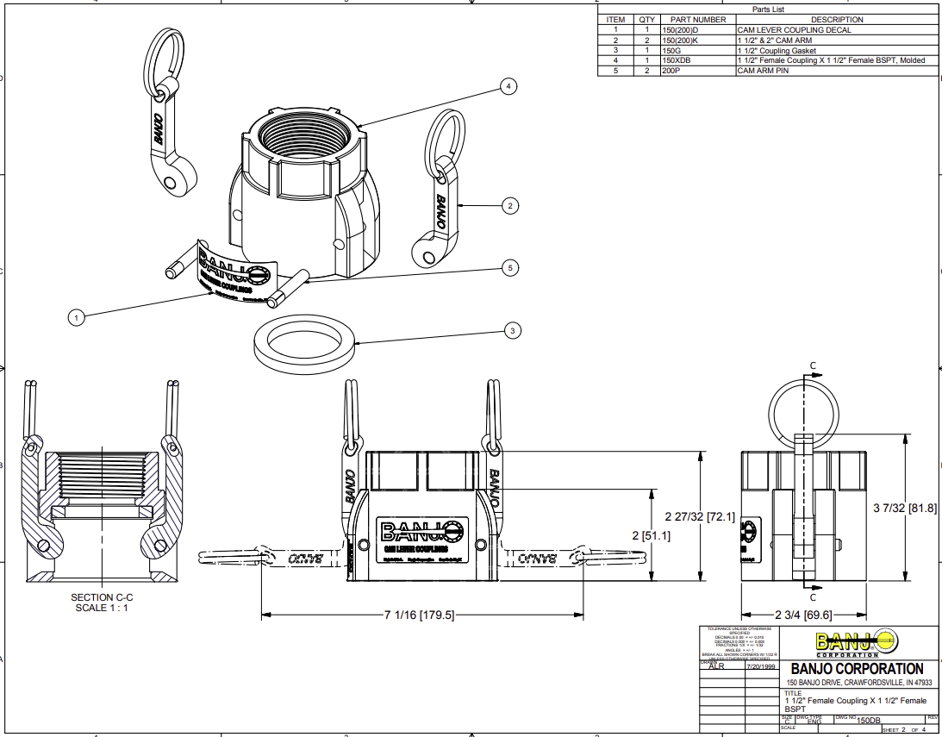
Task: Click balloon callout 5 for the cam arm pin
Action: (509, 268)
